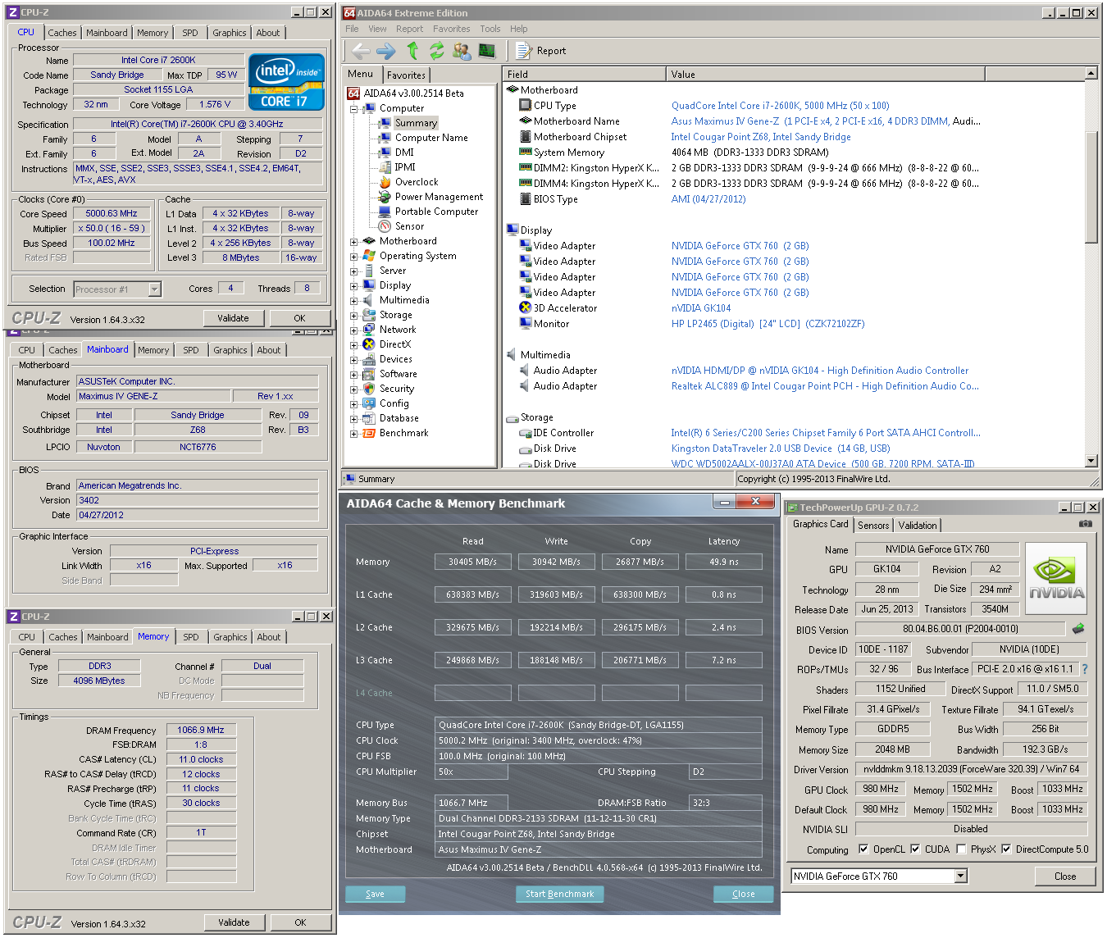Click the Close button in GPU-Z

(x=1065, y=877)
